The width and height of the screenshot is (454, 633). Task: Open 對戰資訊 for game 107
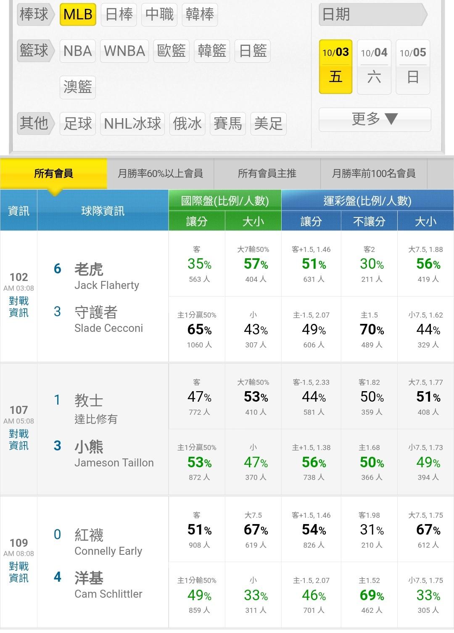(x=19, y=440)
